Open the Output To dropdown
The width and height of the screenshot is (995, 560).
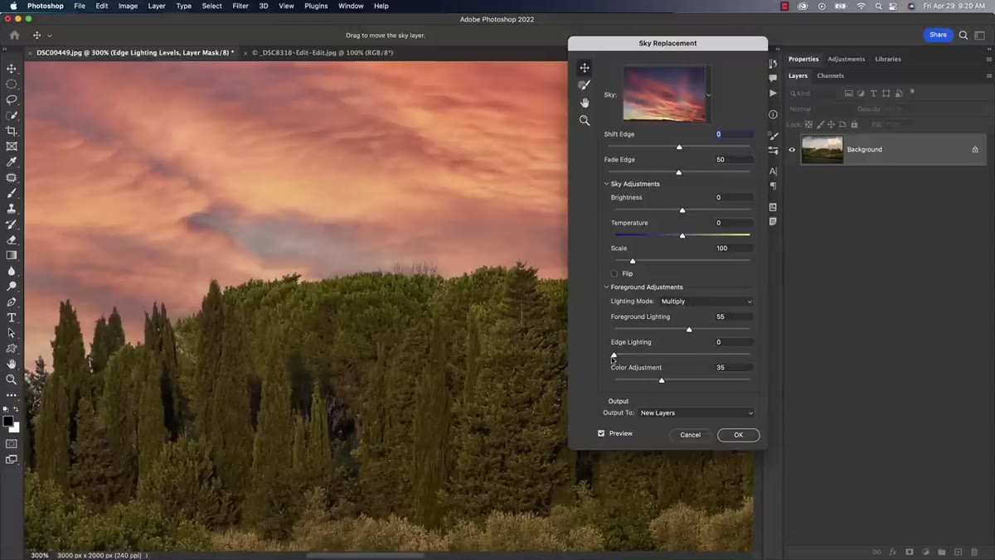point(696,413)
